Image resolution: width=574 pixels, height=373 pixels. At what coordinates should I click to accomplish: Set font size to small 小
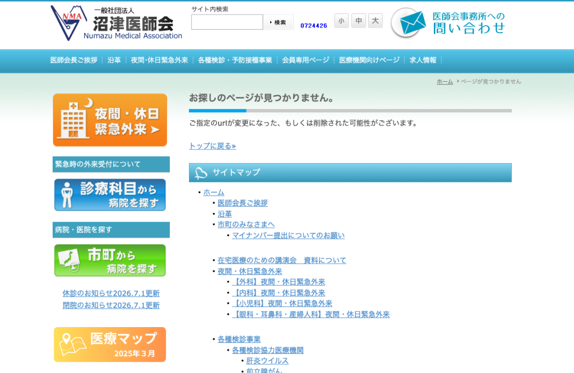point(341,21)
